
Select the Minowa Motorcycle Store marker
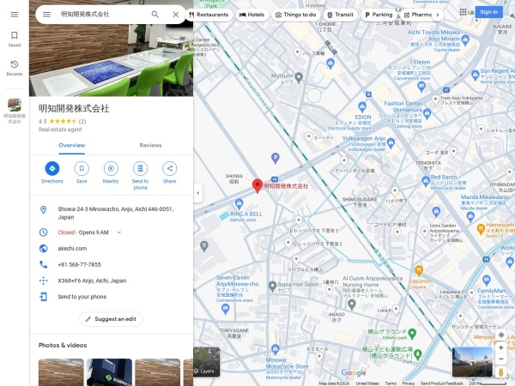pyautogui.click(x=276, y=349)
